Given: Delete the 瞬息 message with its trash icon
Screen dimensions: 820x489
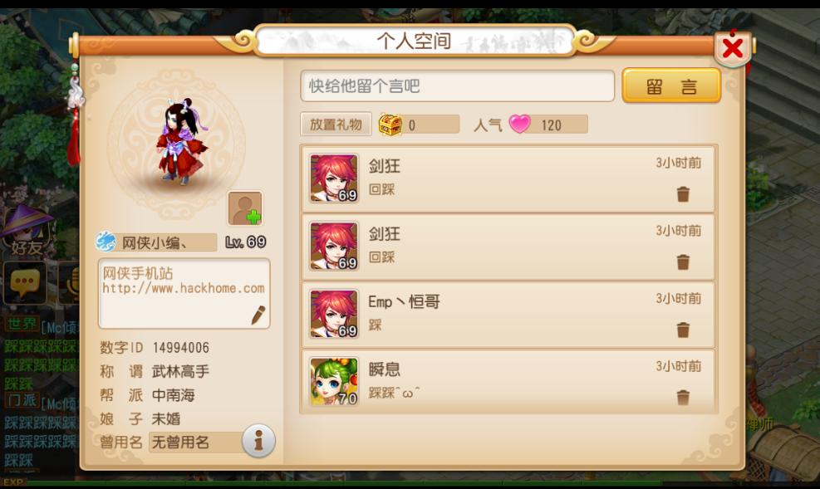Looking at the screenshot, I should click(683, 398).
